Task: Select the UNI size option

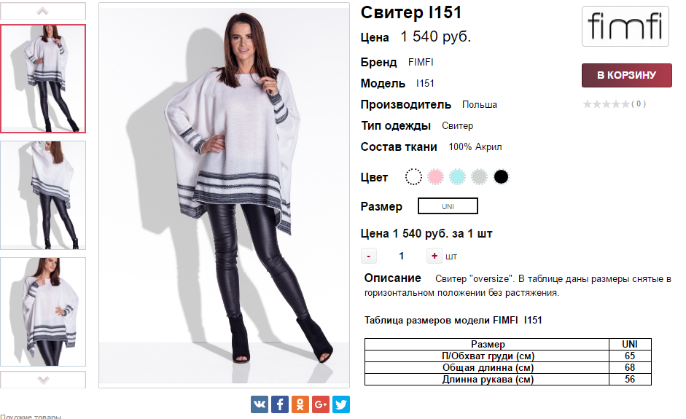Action: (448, 206)
